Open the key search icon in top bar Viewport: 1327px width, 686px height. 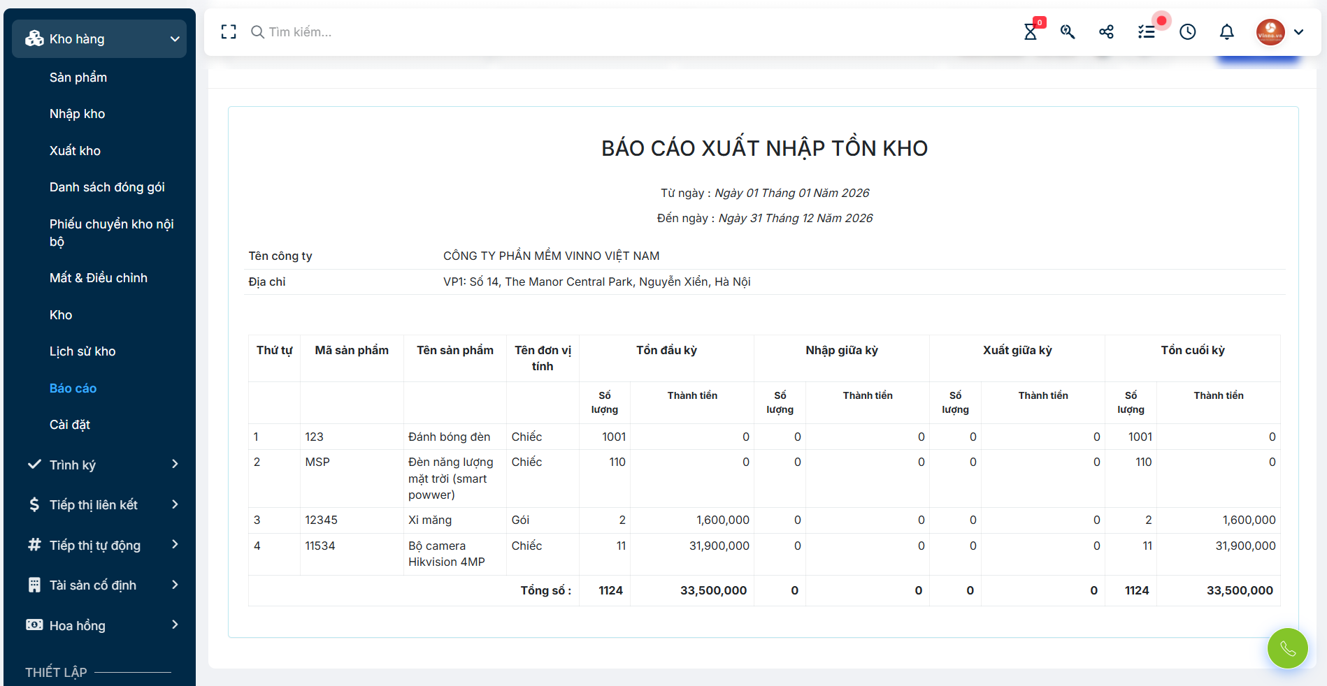pos(1068,32)
